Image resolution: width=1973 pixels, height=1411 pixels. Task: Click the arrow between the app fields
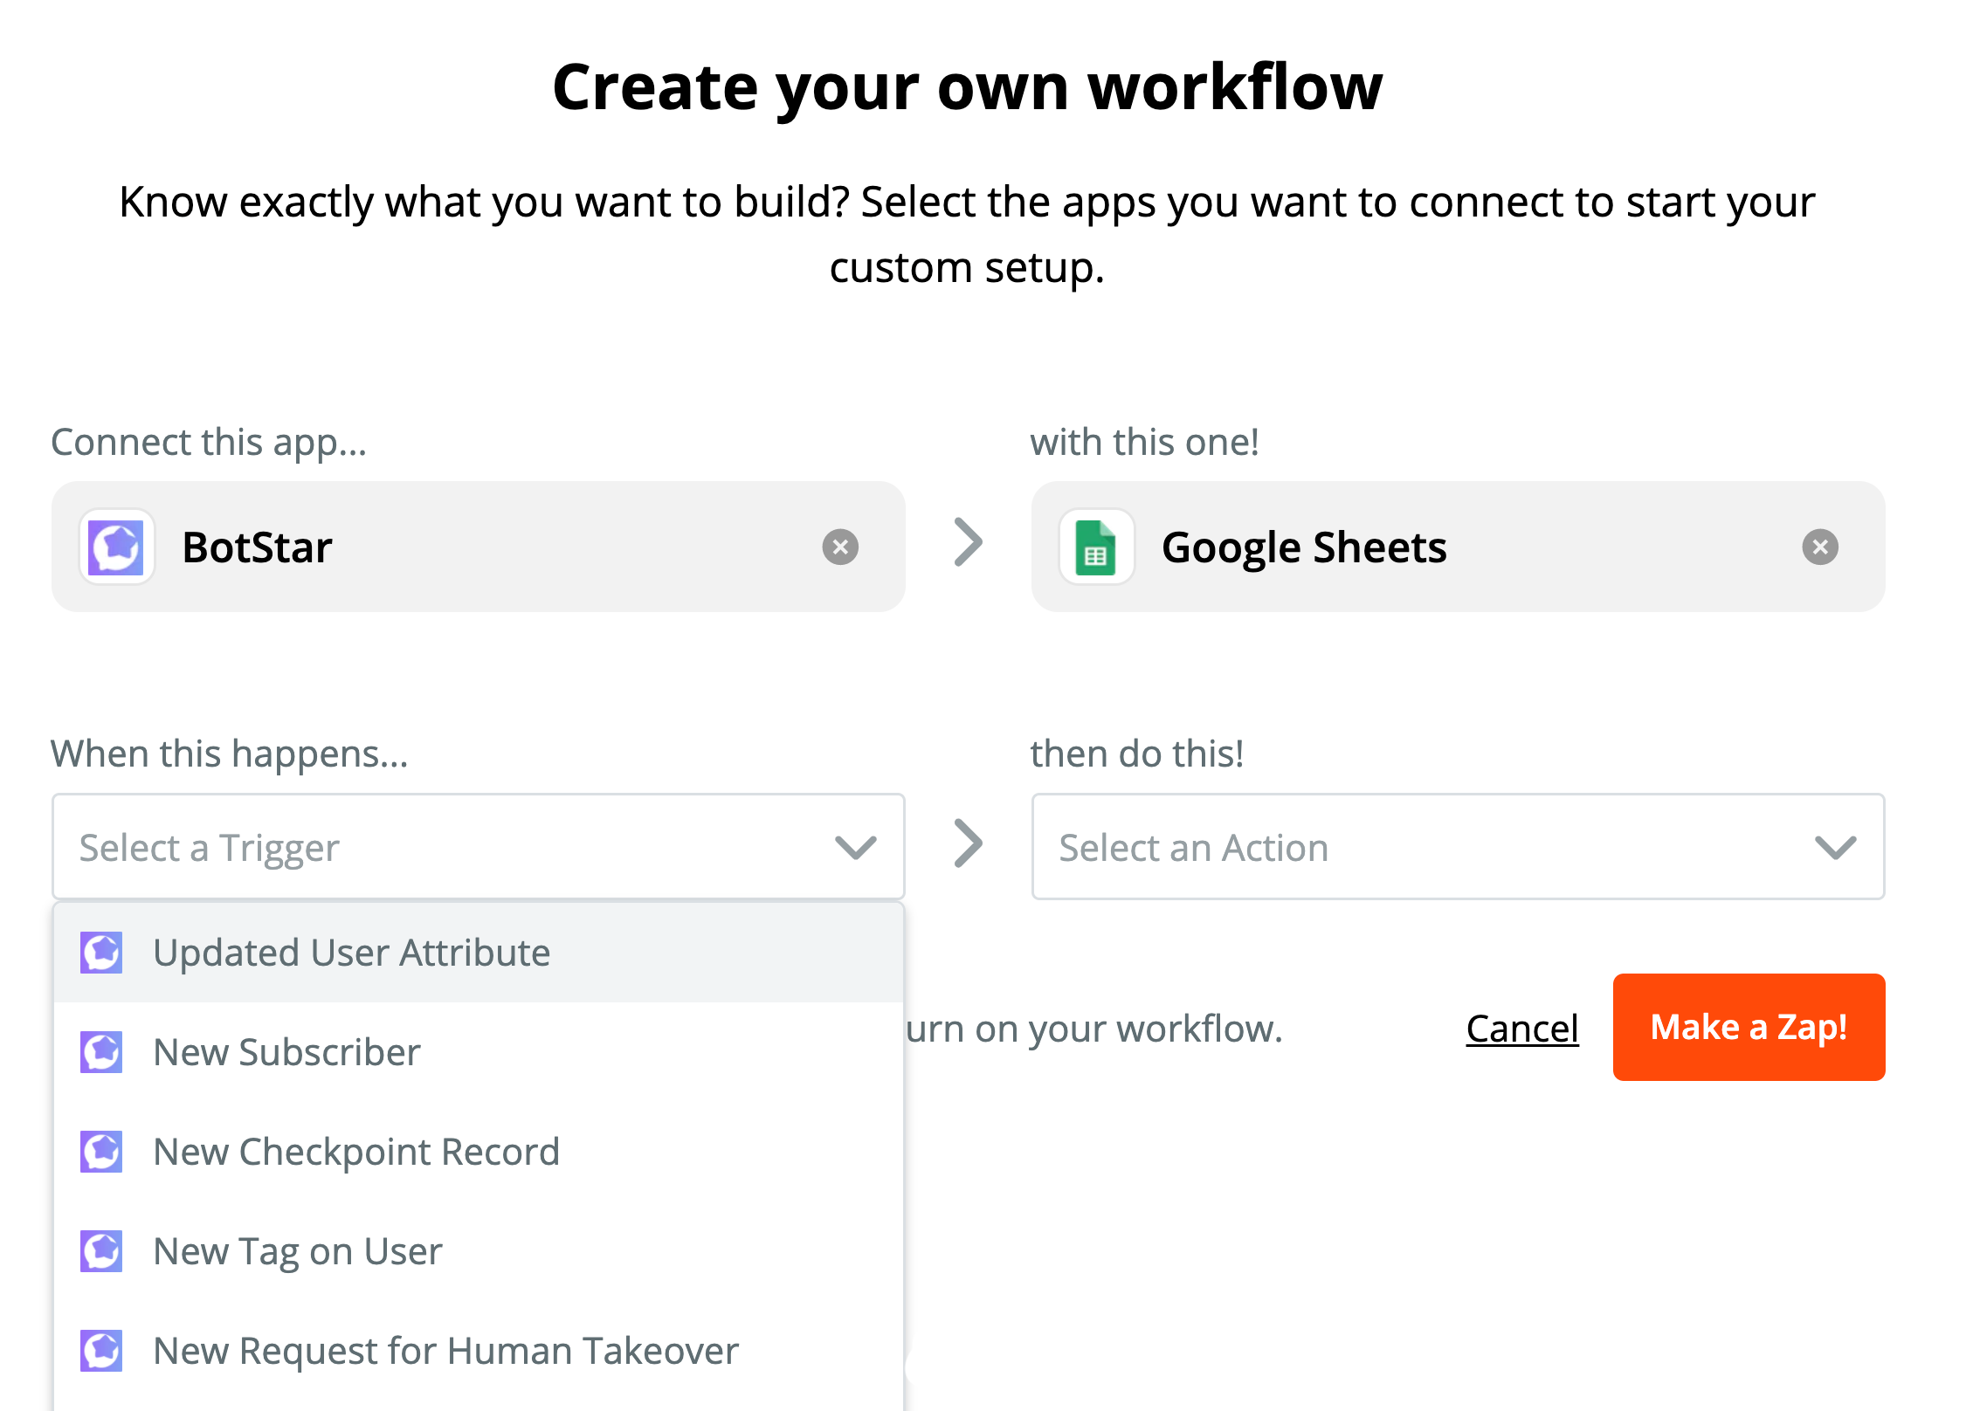tap(968, 543)
